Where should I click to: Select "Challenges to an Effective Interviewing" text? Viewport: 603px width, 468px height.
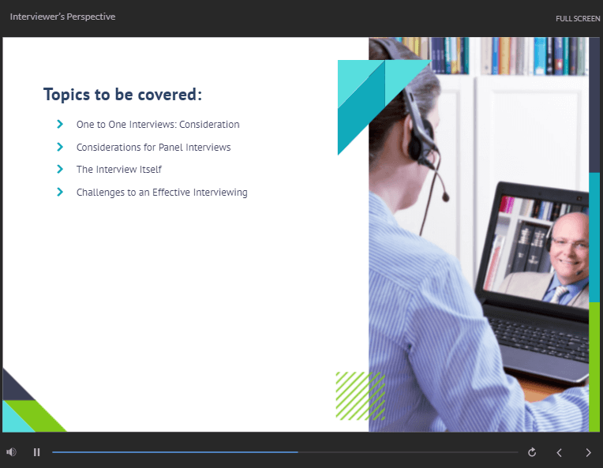coord(162,193)
